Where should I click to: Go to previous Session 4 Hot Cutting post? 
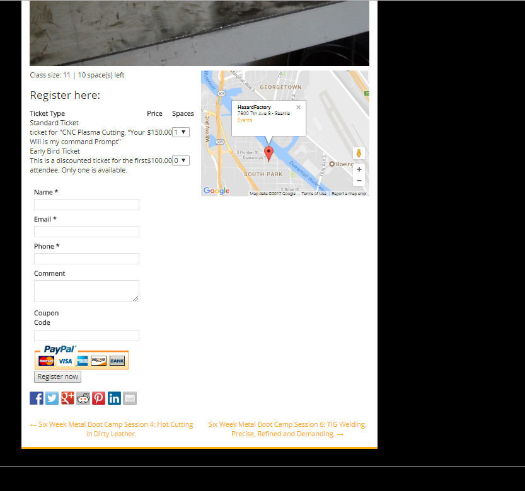pos(112,429)
